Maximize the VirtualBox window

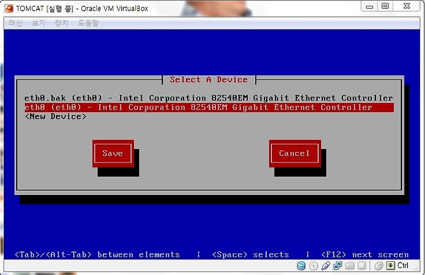point(385,6)
